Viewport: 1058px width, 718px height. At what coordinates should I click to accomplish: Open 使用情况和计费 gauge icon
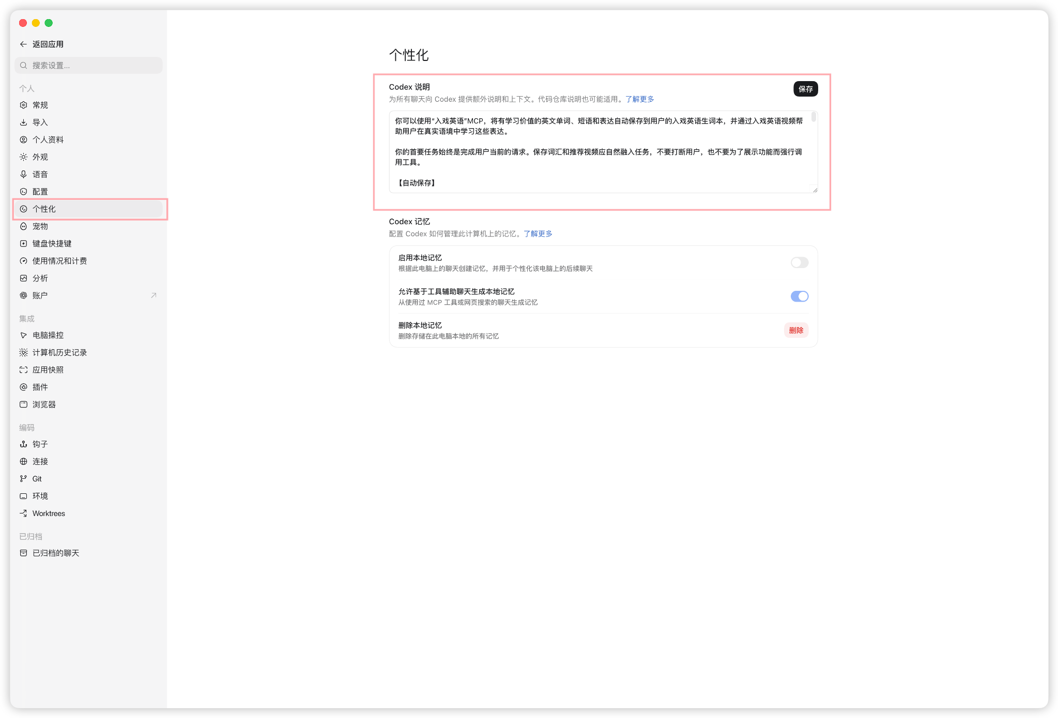tap(23, 261)
